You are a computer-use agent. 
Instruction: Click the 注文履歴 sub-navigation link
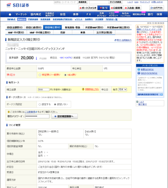click(99, 19)
